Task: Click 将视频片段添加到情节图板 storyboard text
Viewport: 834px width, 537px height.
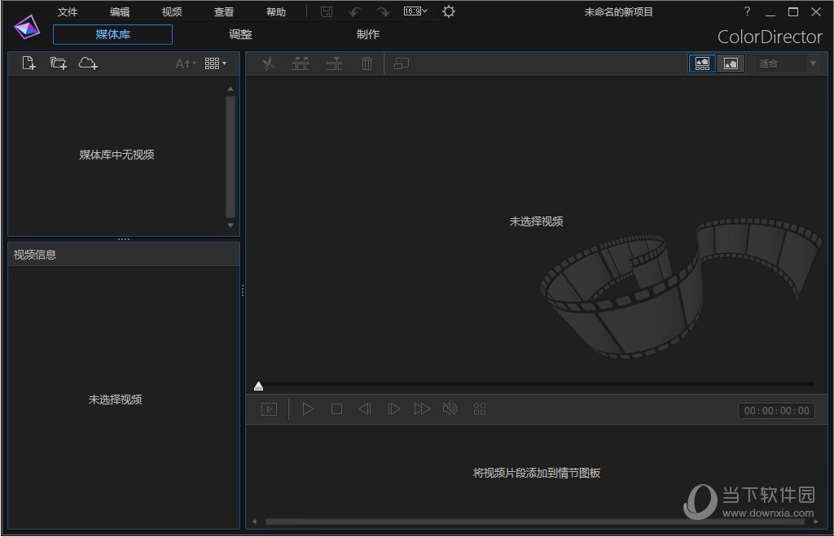Action: pyautogui.click(x=537, y=473)
